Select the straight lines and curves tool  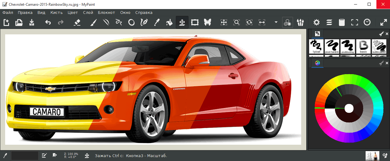tap(106, 22)
